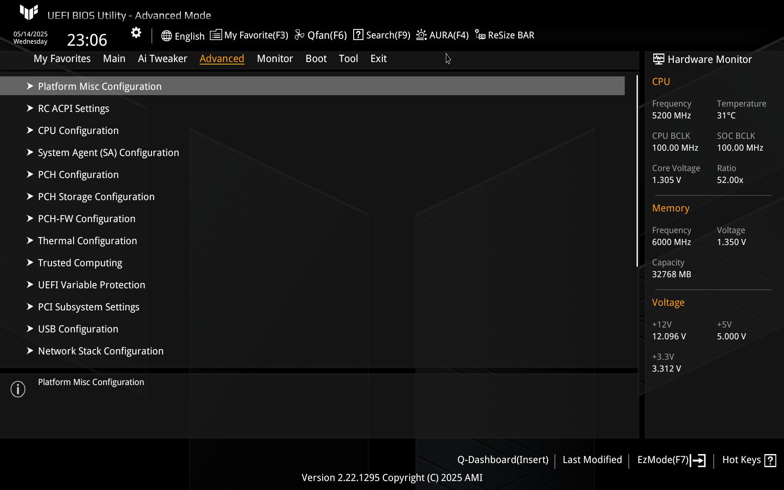Viewport: 784px width, 490px height.
Task: Expand PCH Storage Configuration submenu
Action: click(96, 197)
